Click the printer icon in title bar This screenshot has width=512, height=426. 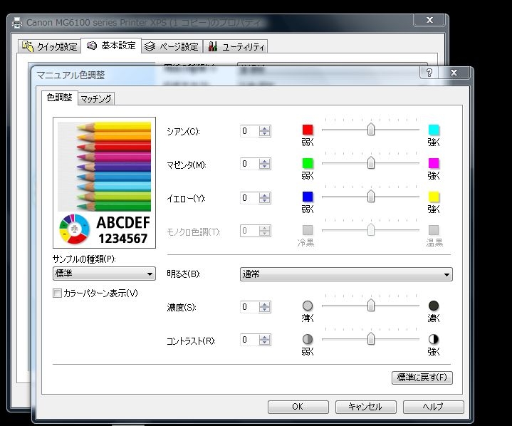[17, 23]
